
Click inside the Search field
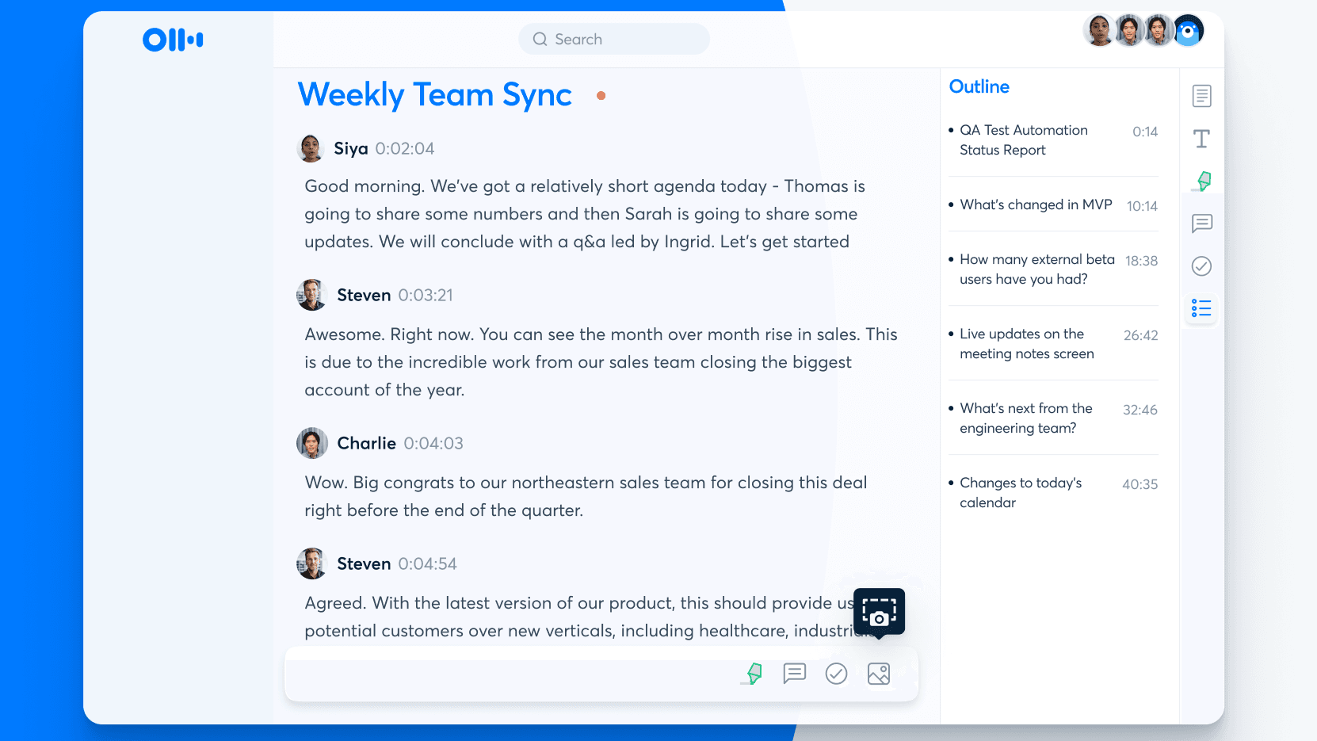pyautogui.click(x=613, y=39)
